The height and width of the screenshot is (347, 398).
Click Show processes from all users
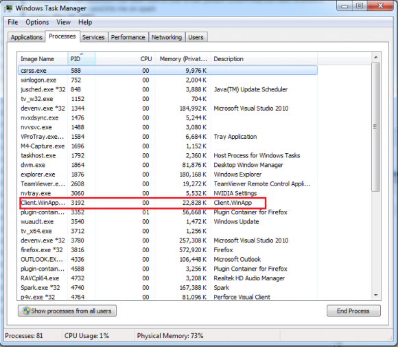click(x=67, y=311)
